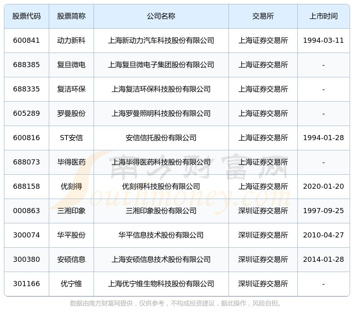Screen dimensions: 354x314
Task: Select 上海新动力汽车科技股份有限公司 cell
Action: pyautogui.click(x=161, y=40)
